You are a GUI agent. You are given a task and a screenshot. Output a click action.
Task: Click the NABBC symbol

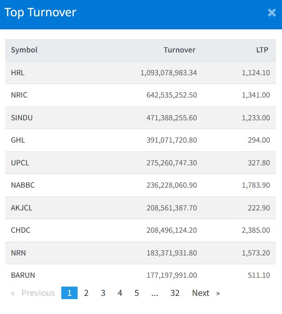[x=23, y=185]
